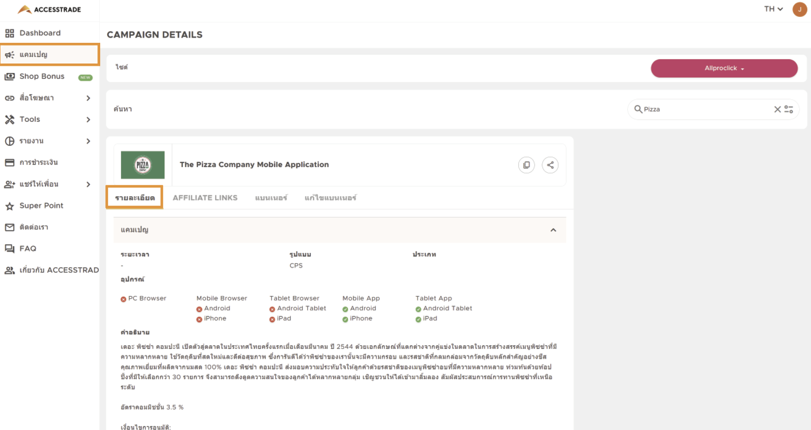Viewport: 811px width, 430px height.
Task: Switch to the แบนเนอร์ tab
Action: (x=271, y=198)
